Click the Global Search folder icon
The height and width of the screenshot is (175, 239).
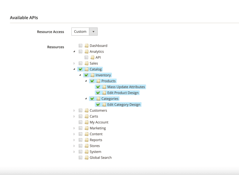pos(87,157)
